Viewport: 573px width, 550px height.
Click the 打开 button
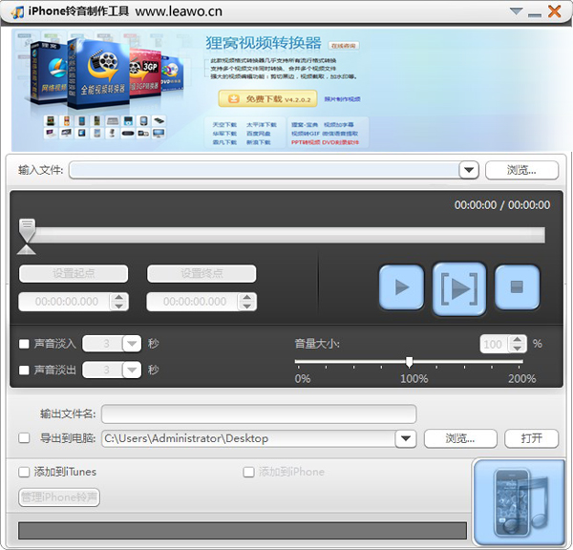(x=531, y=438)
